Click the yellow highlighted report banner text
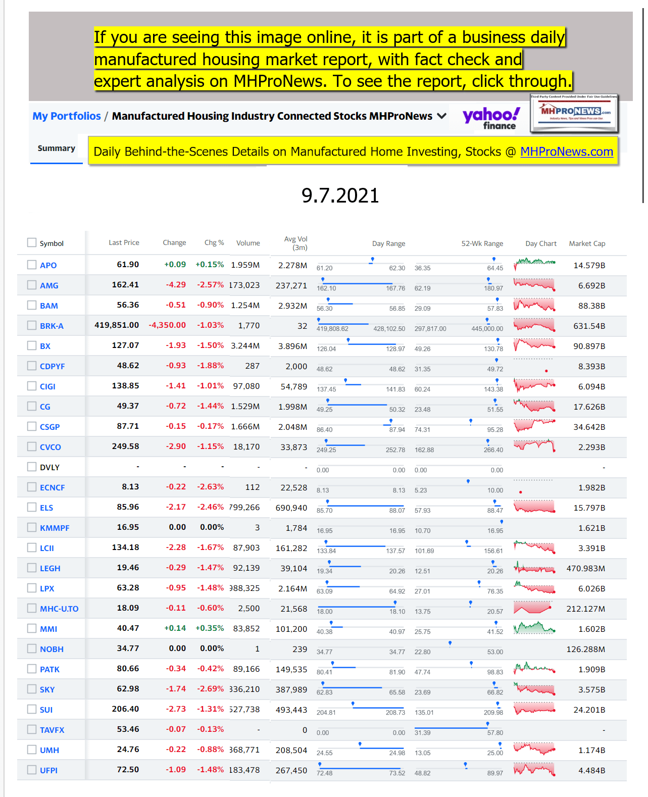 332,59
